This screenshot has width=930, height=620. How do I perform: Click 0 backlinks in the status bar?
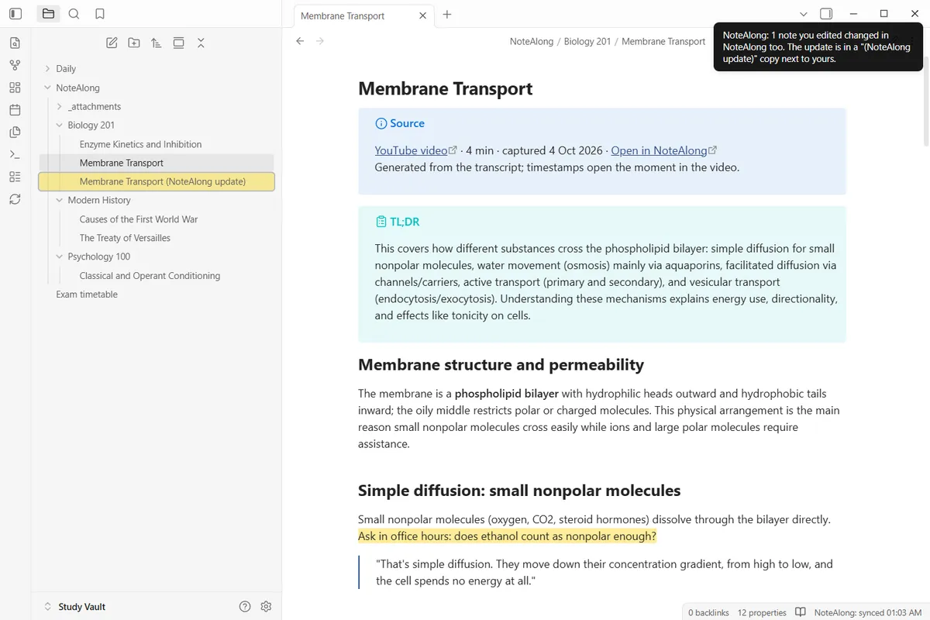tap(708, 612)
